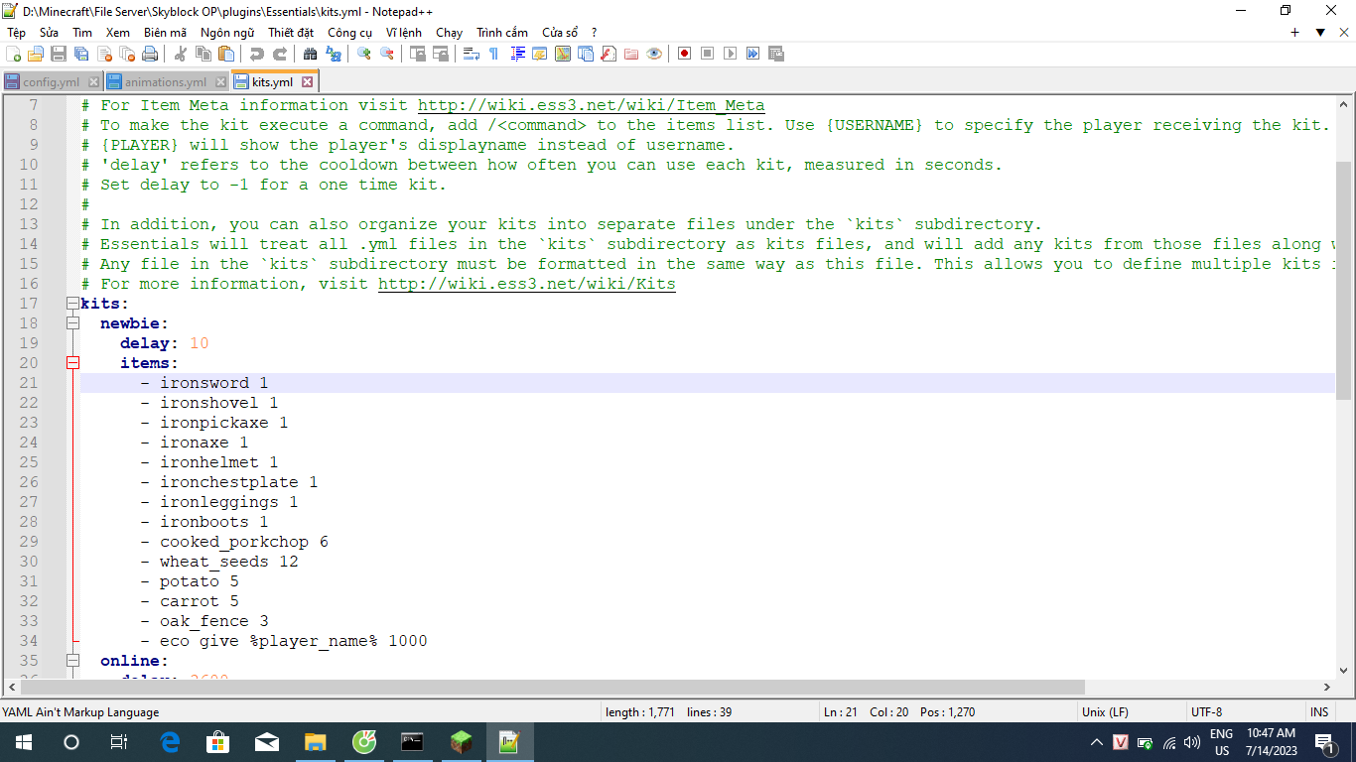The height and width of the screenshot is (762, 1356).
Task: Undo the last edit via toolbar
Action: click(x=257, y=54)
